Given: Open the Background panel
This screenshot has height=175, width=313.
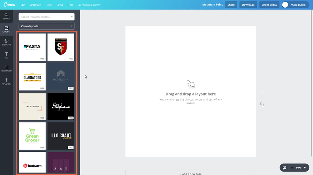Looking at the screenshot, I should (6, 68).
